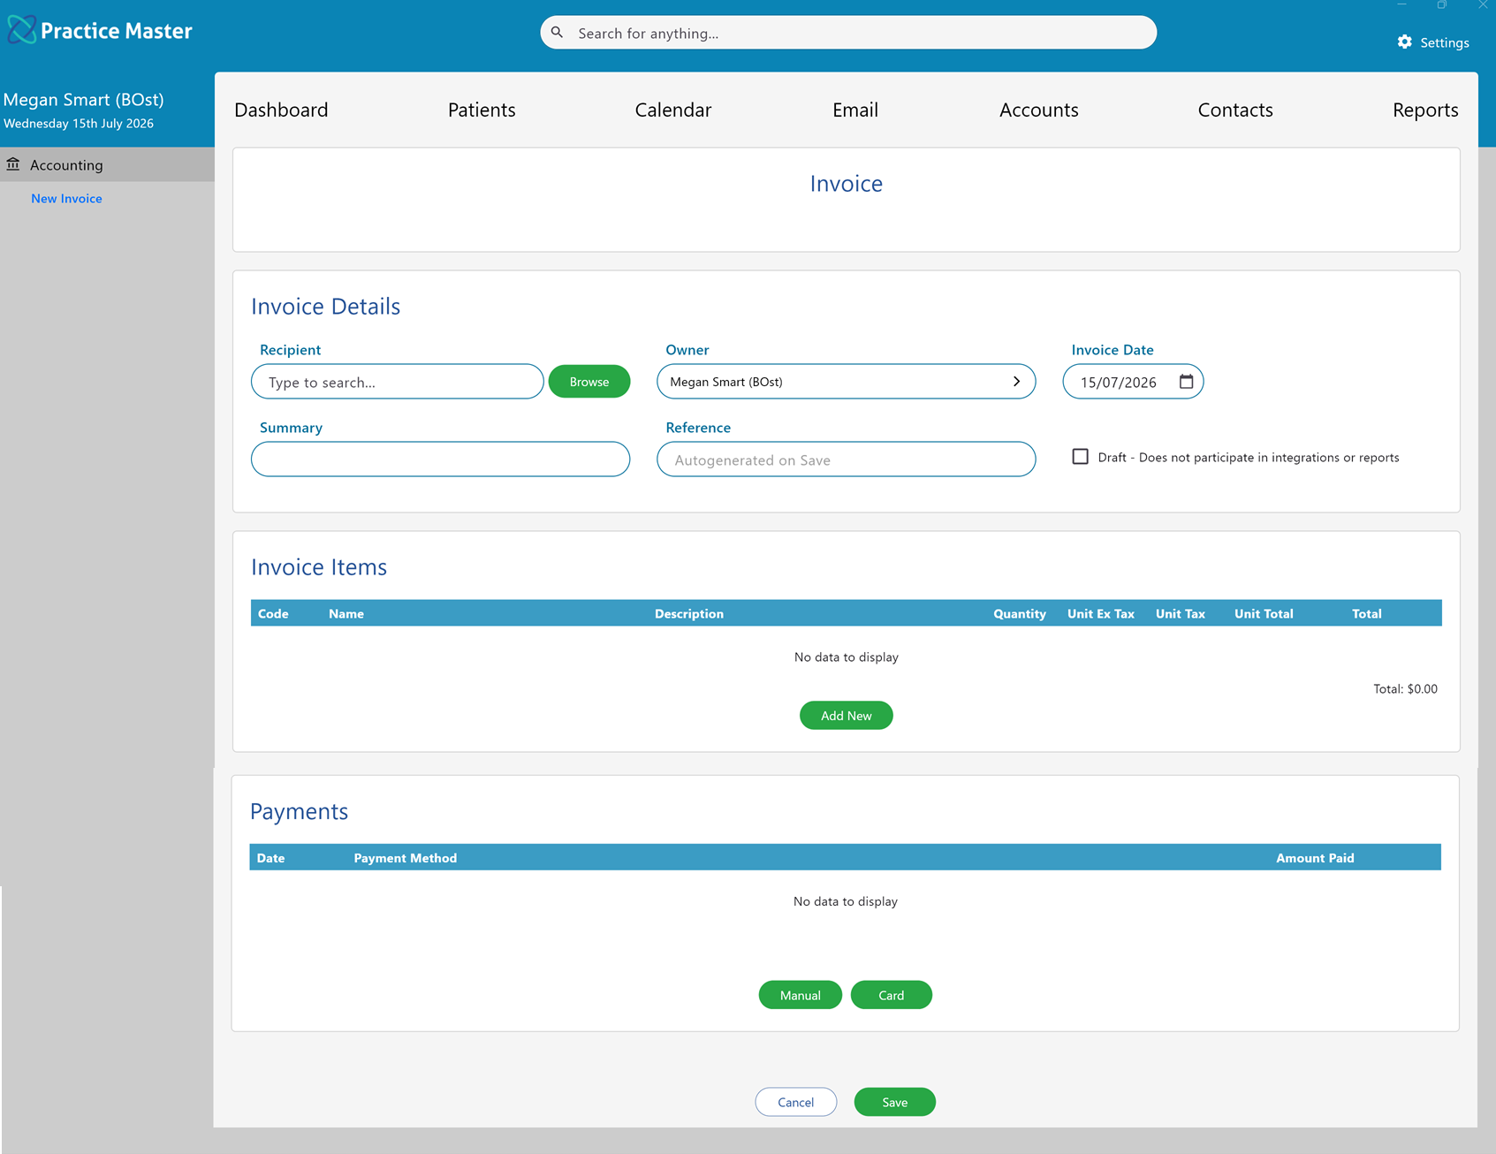Click the Code column header
Screen dimensions: 1496x1154
tap(273, 613)
